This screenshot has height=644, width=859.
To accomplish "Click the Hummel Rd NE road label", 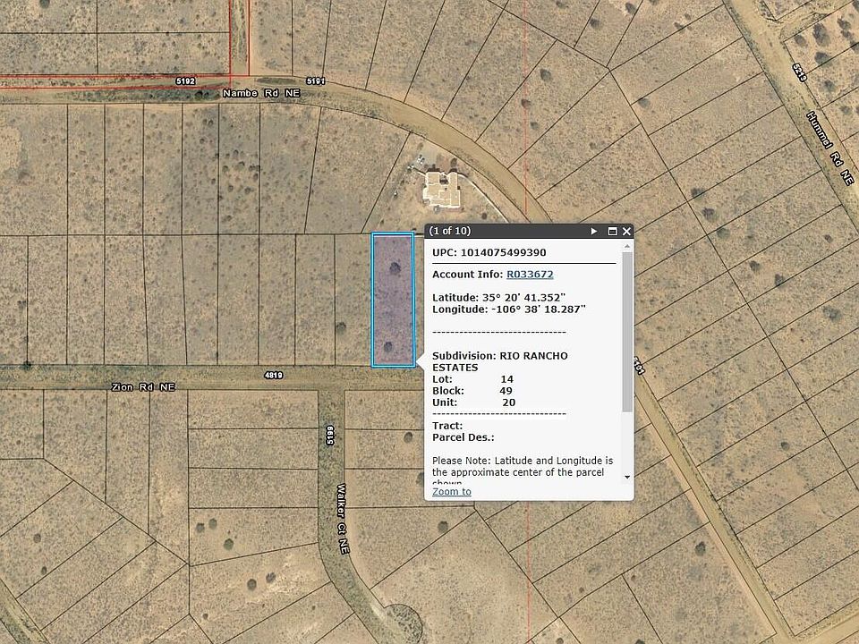I will (829, 148).
